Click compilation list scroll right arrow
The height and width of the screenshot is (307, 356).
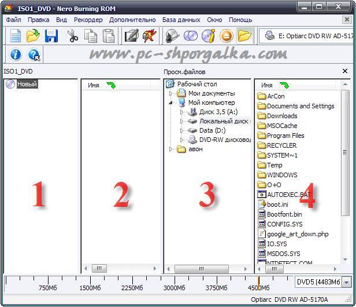[x=155, y=269]
